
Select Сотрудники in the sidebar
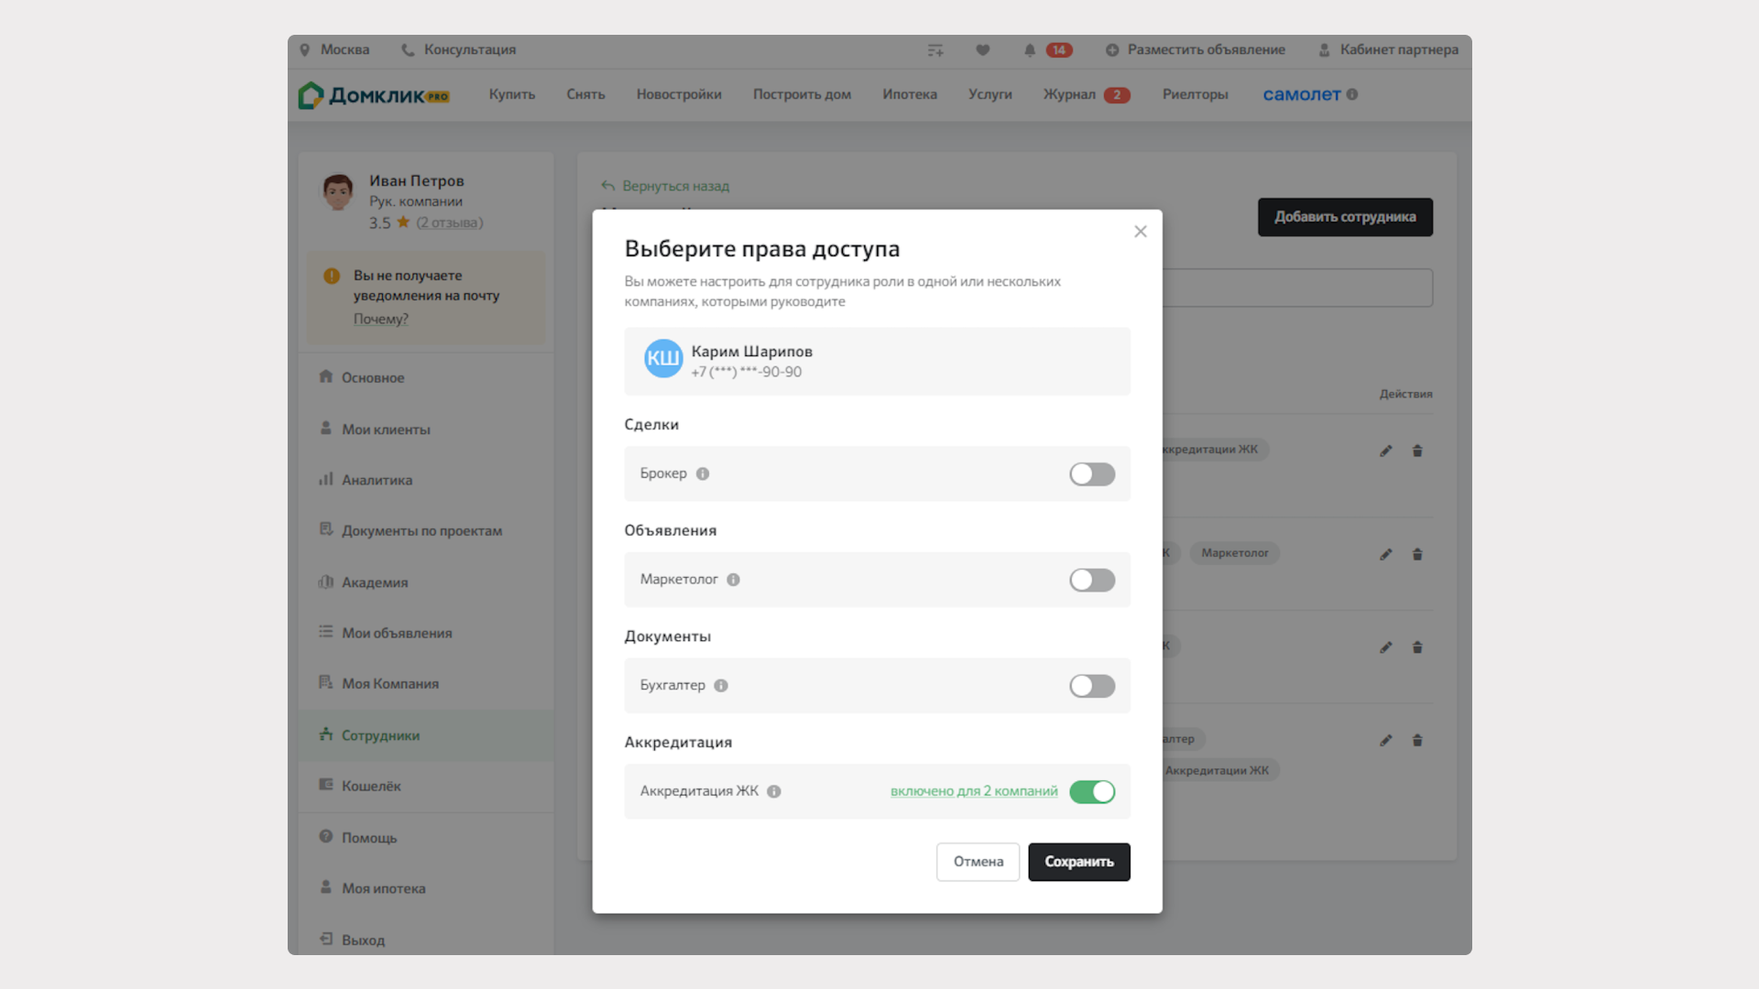pos(426,735)
